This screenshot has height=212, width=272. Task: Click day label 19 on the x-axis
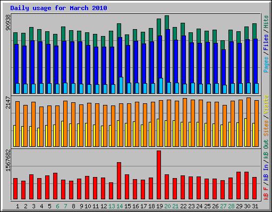[159, 206]
